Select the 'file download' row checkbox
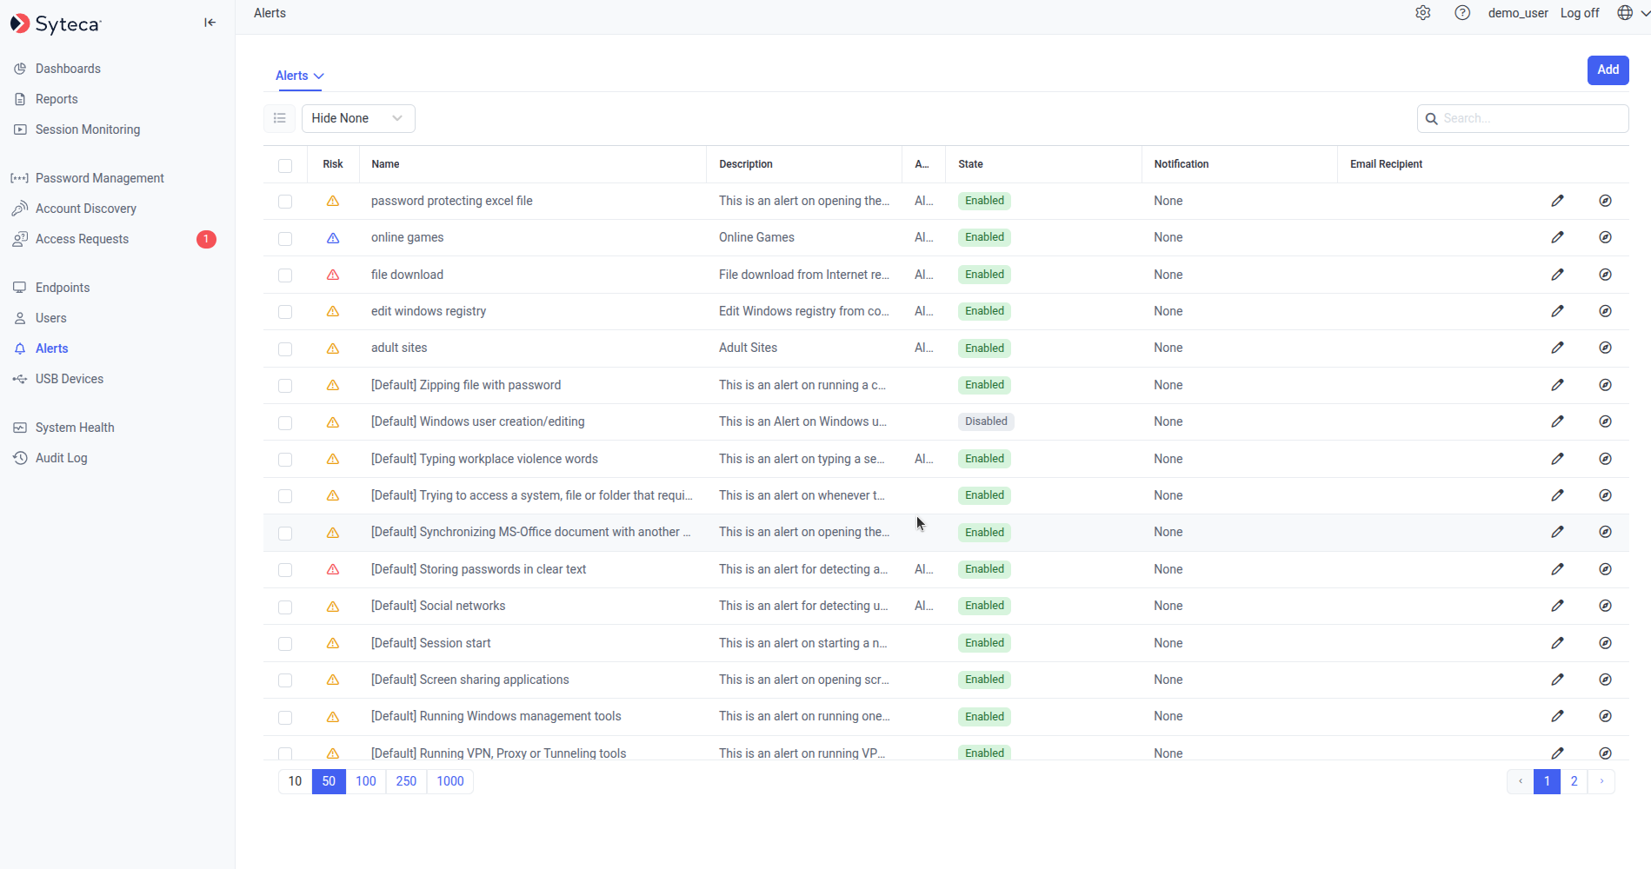This screenshot has width=1651, height=869. (x=285, y=275)
